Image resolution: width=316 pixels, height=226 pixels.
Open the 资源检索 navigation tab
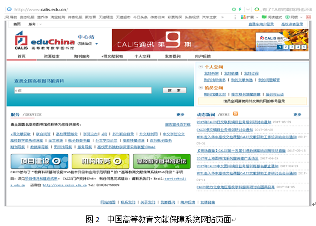click(52, 56)
